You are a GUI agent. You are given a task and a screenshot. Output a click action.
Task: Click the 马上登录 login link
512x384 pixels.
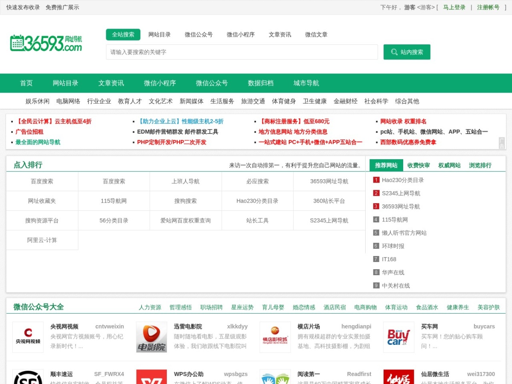pos(454,7)
